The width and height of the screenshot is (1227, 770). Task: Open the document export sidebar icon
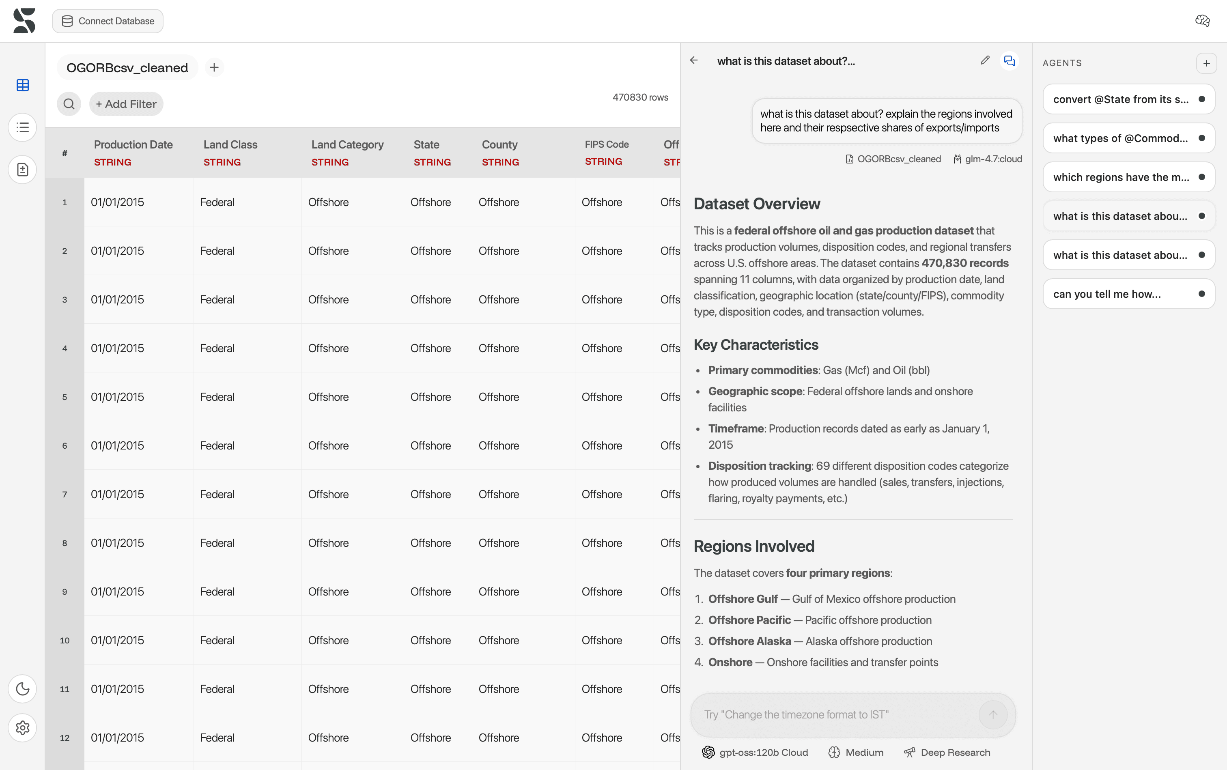tap(22, 170)
